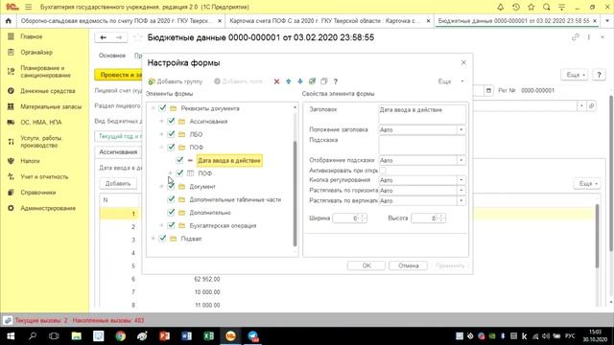Click the back navigation arrow

tap(103, 37)
